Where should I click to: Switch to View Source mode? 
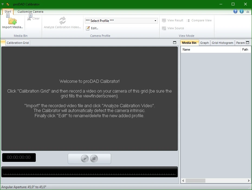173,28
